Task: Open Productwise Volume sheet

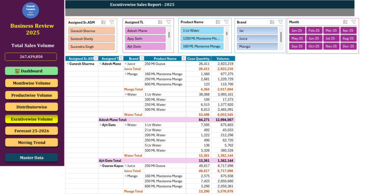Action: (x=32, y=95)
